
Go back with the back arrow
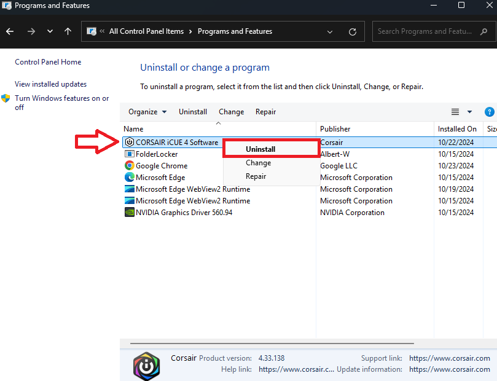pyautogui.click(x=10, y=31)
